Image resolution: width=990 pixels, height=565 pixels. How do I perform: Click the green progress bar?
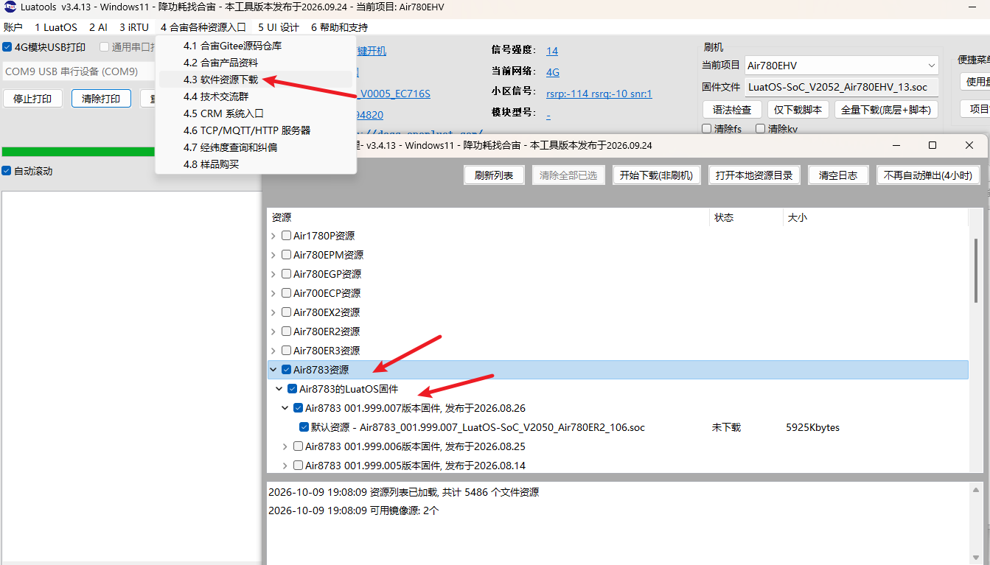tap(78, 152)
